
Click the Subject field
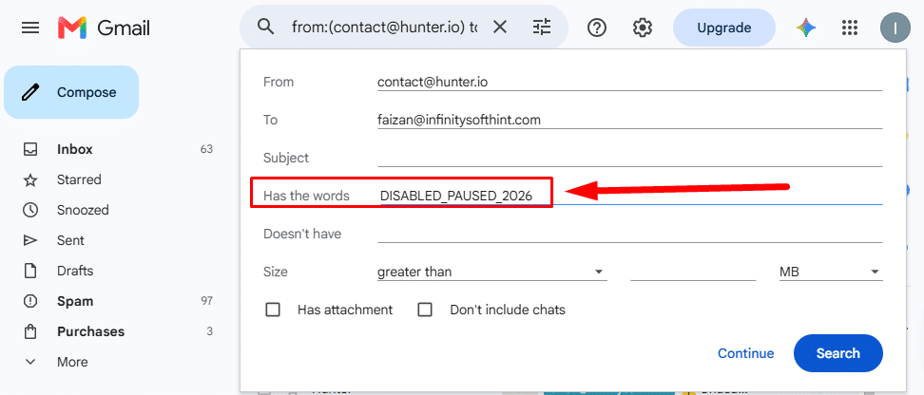pos(629,158)
